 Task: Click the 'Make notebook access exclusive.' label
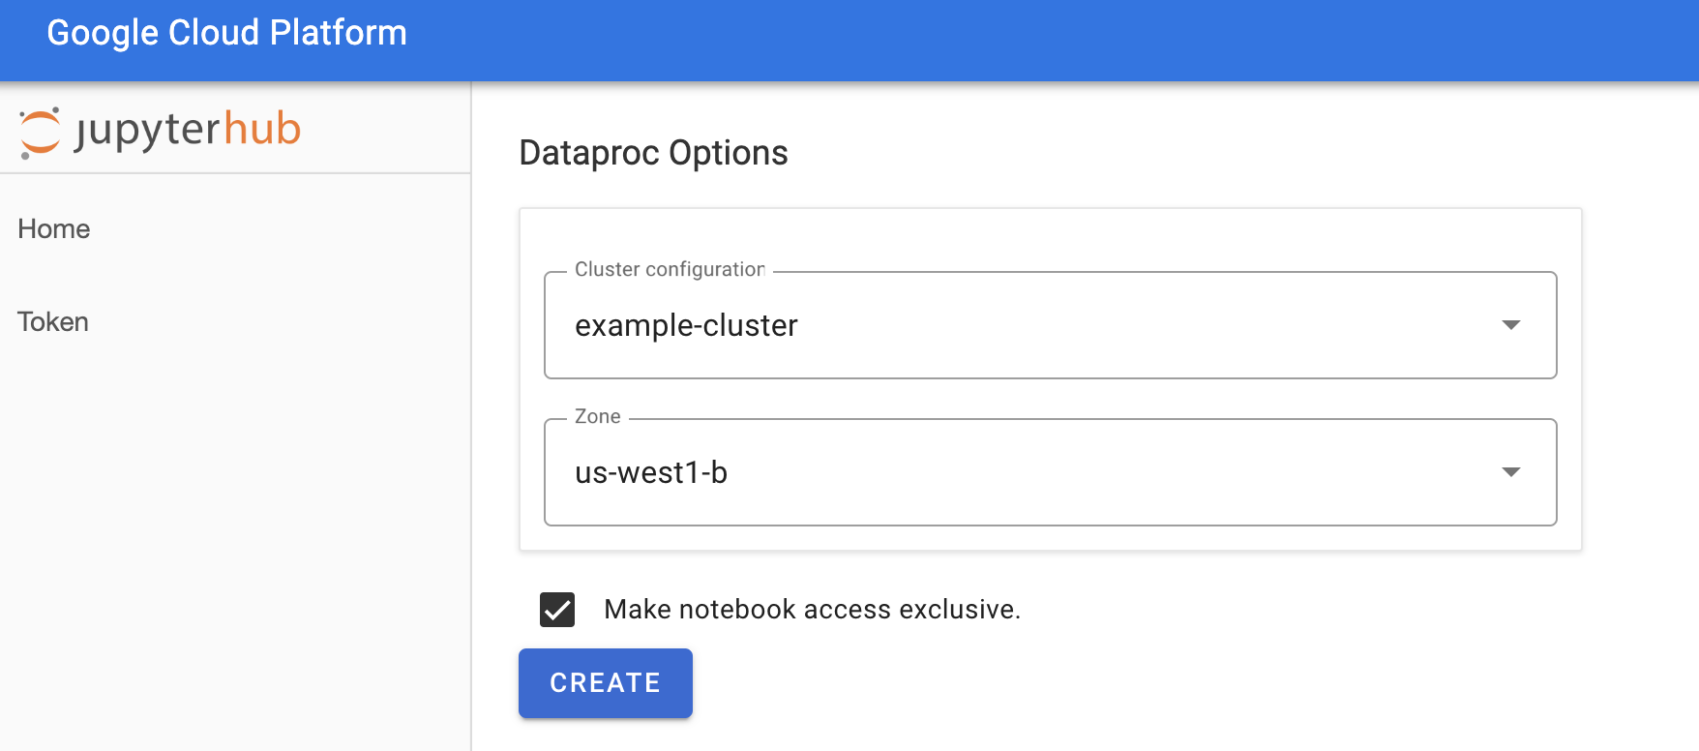pos(812,610)
